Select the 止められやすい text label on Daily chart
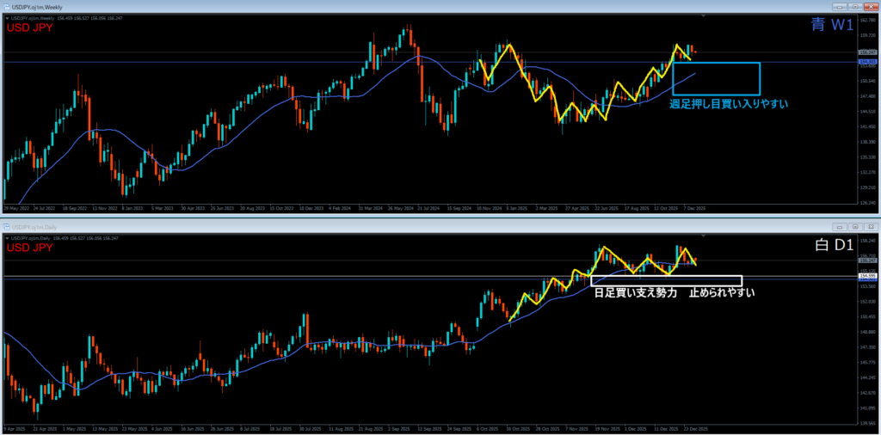 tap(722, 293)
